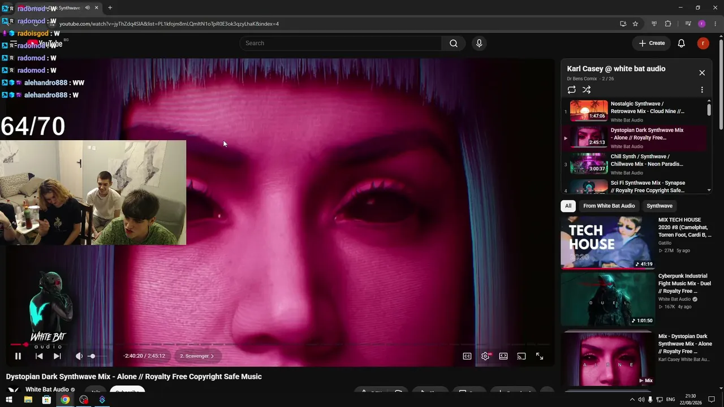This screenshot has height=407, width=724.
Task: Show hidden system tray icons
Action: 632,400
